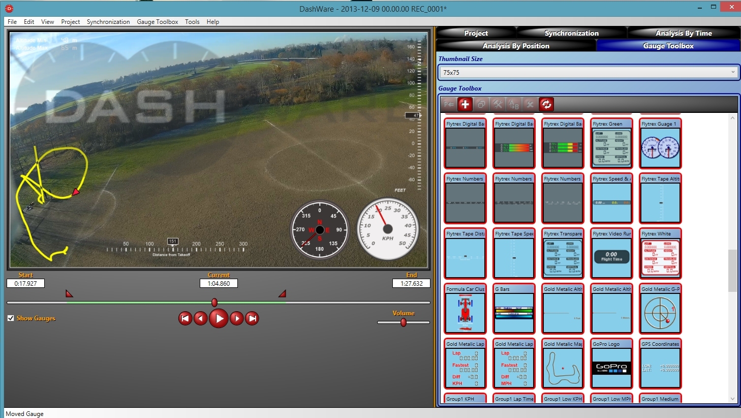The height and width of the screenshot is (418, 741).
Task: Click the Start time field 0:17.927
Action: pyautogui.click(x=25, y=284)
